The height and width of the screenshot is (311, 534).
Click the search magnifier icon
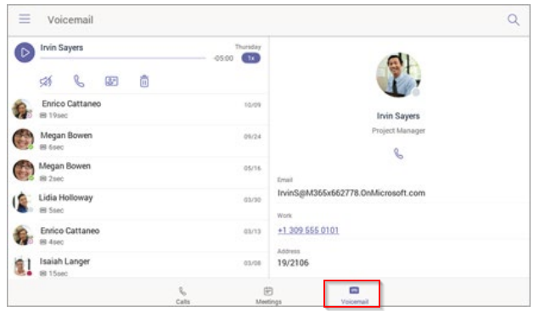[514, 19]
